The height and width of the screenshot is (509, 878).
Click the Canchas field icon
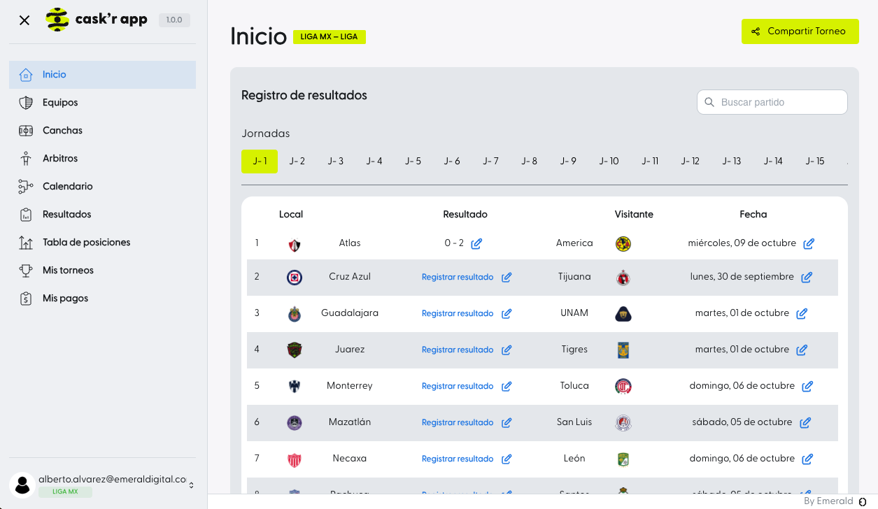click(x=26, y=131)
